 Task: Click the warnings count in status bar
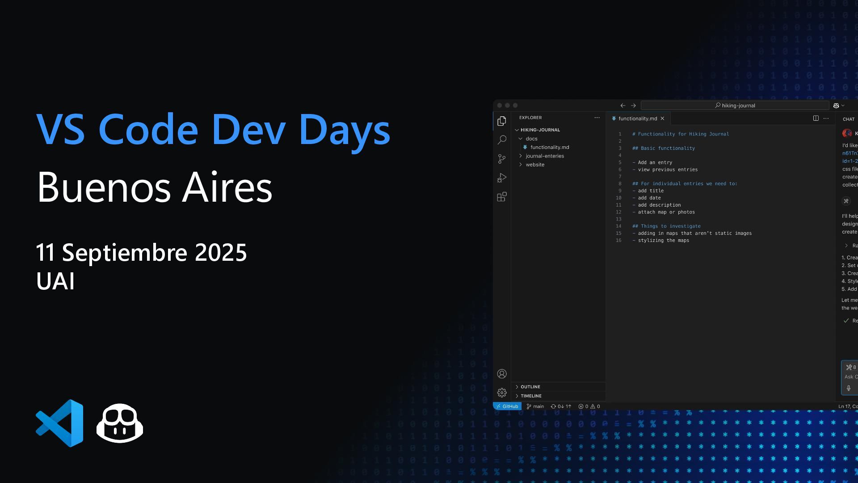point(595,407)
